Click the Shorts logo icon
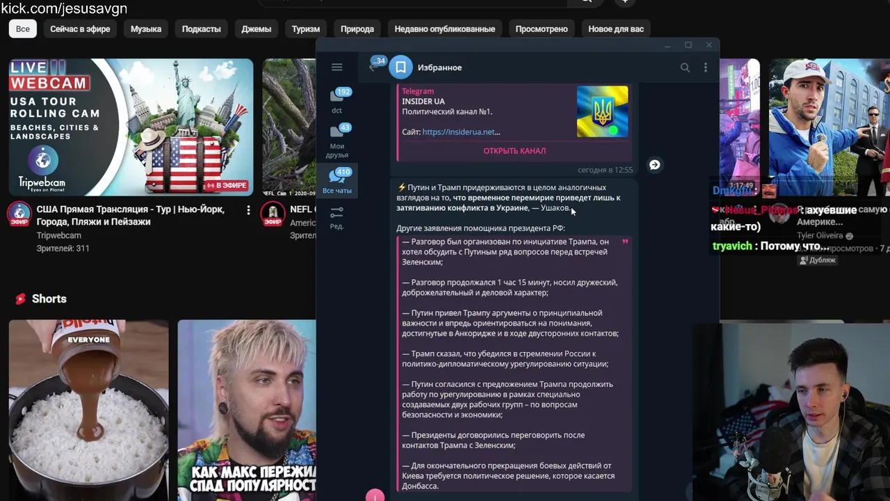890x501 pixels. [x=20, y=299]
